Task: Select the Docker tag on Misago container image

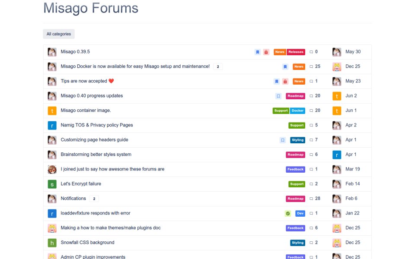Action: point(297,111)
